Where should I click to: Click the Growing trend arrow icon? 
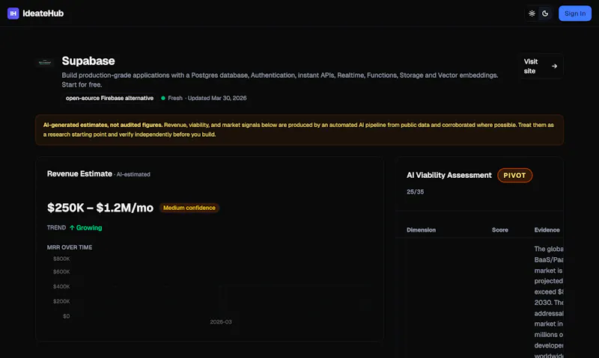tap(72, 228)
